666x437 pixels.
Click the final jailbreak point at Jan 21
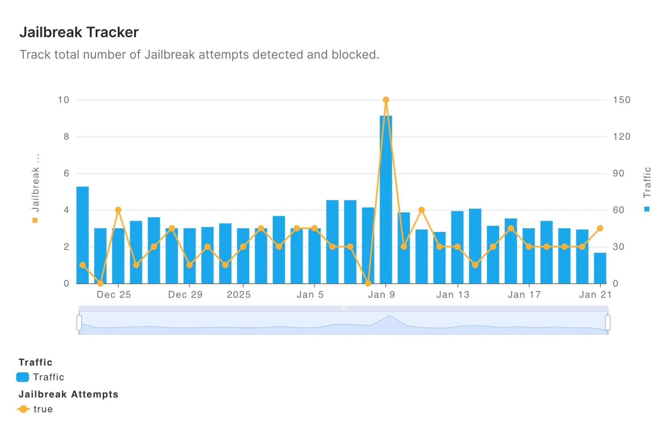[600, 228]
